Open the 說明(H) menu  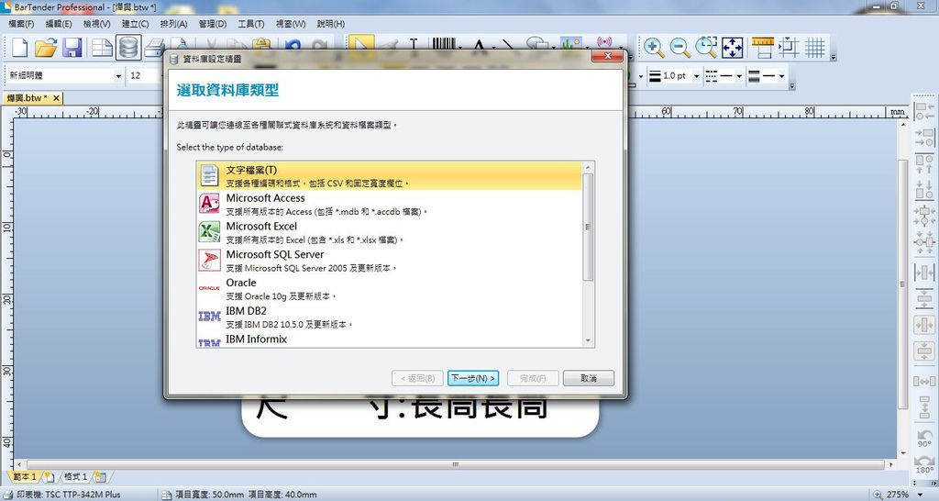[330, 24]
